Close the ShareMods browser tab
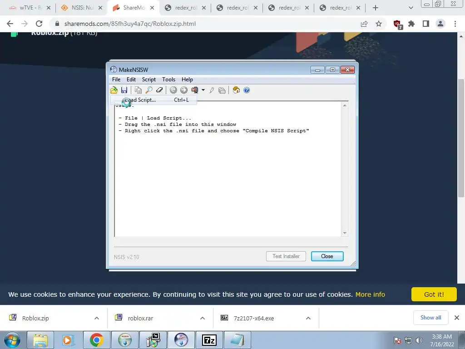 152,8
